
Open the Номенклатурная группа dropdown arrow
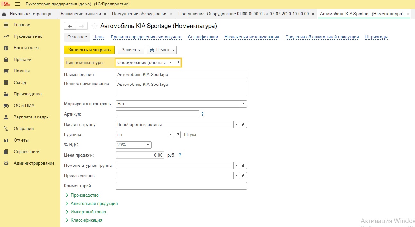237,166
